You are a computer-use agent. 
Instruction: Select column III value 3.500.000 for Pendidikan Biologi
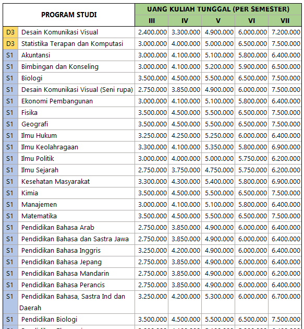[153, 320]
